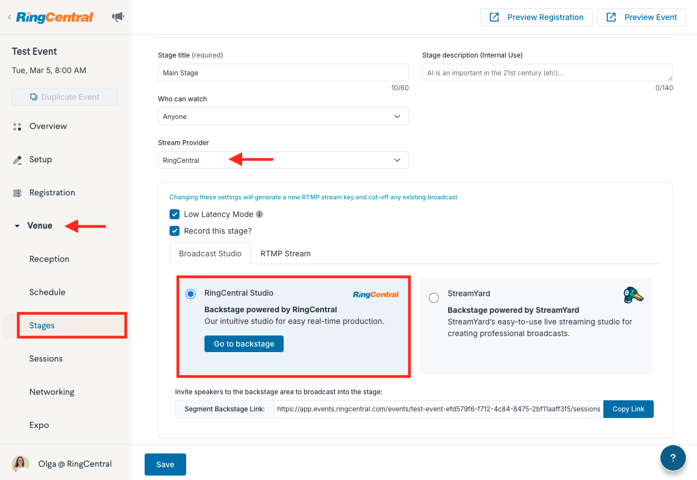Open the megaphone announcements icon
The height and width of the screenshot is (480, 697).
(x=117, y=17)
